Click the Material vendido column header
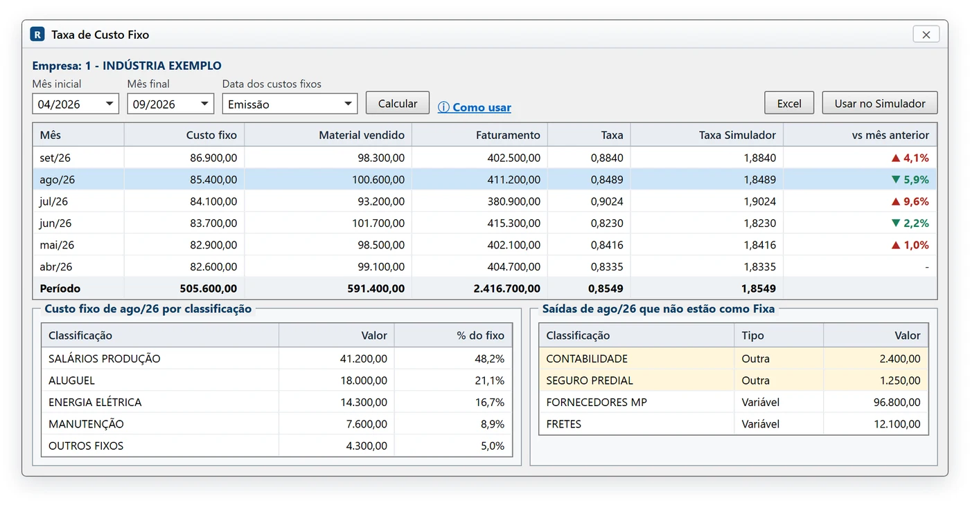This screenshot has height=514, width=970. point(328,135)
